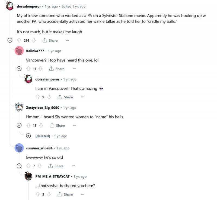Image resolution: width=217 pixels, height=200 pixels.
Task: Downvote Zestyclose_Big_9090's comment
Action: tap(41, 125)
